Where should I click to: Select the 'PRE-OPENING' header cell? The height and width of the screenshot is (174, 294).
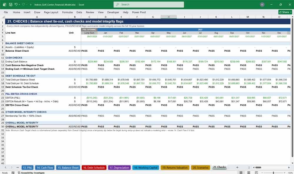click(89, 30)
